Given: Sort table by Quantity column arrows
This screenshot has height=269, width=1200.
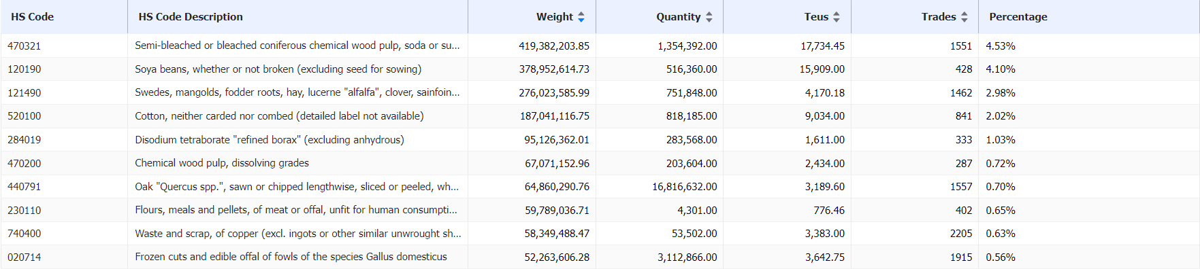Looking at the screenshot, I should [709, 17].
